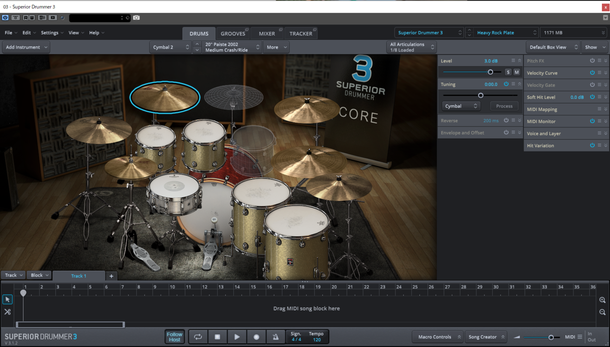Click the camera snapshot icon in host bar
Screen dimensions: 610x347
[x=136, y=18]
